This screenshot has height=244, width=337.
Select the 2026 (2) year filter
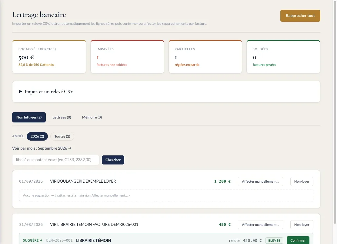coord(37,136)
